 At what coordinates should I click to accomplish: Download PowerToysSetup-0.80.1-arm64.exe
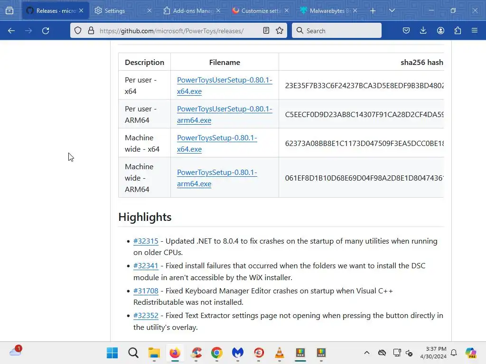point(217,178)
